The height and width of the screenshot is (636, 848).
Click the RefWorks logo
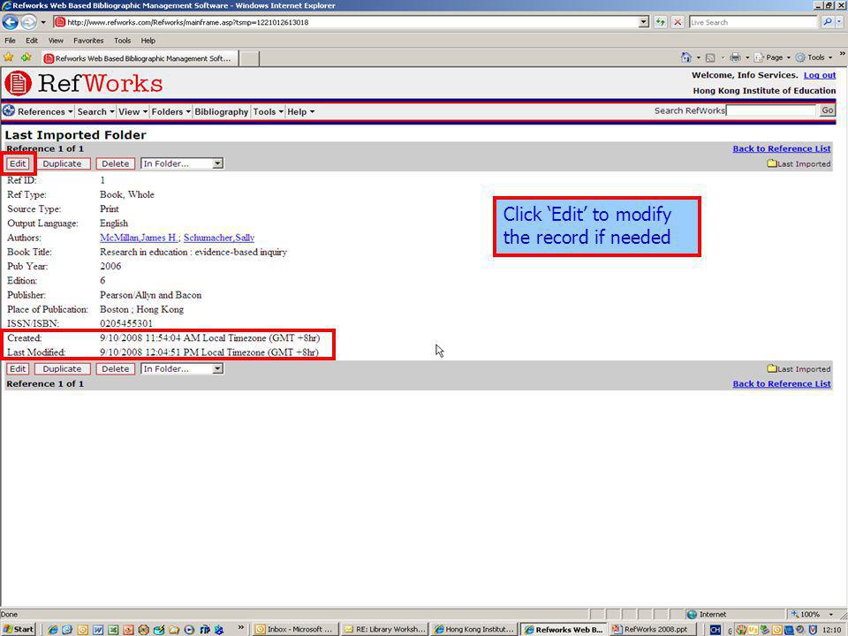84,83
